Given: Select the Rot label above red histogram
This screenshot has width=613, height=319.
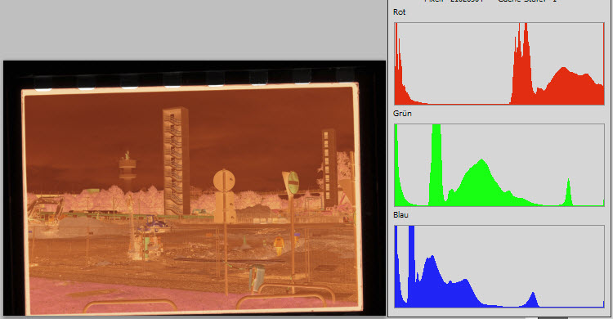Looking at the screenshot, I should pos(399,12).
